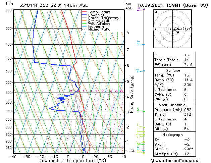The image size is (211, 163).
Task: Select the Parcel Trajectory legend entry
Action: coord(101,18)
